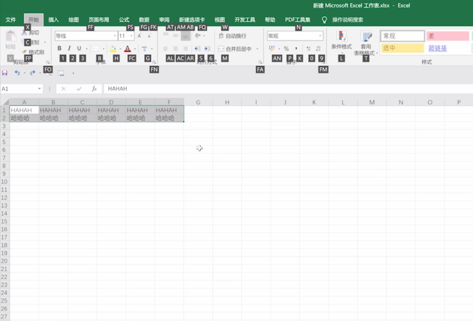Image resolution: width=473 pixels, height=321 pixels.
Task: Click the increase decimal places icon
Action: (x=309, y=48)
